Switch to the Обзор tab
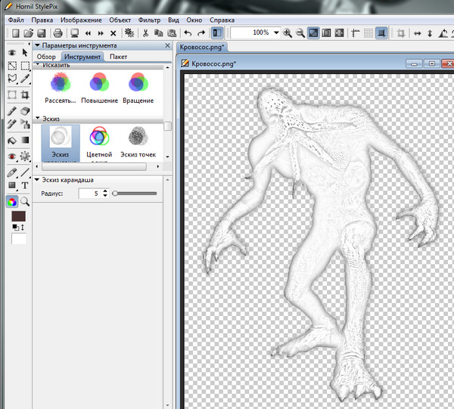454x409 pixels. click(46, 57)
